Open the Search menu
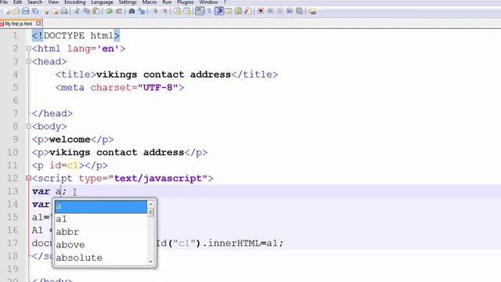501x282 pixels. (34, 2)
